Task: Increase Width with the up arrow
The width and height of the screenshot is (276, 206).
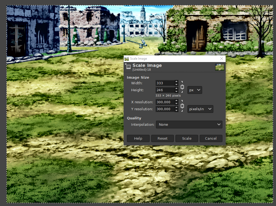Action: (x=176, y=82)
